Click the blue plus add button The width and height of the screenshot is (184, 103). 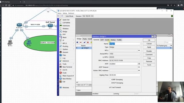[x=77, y=42]
